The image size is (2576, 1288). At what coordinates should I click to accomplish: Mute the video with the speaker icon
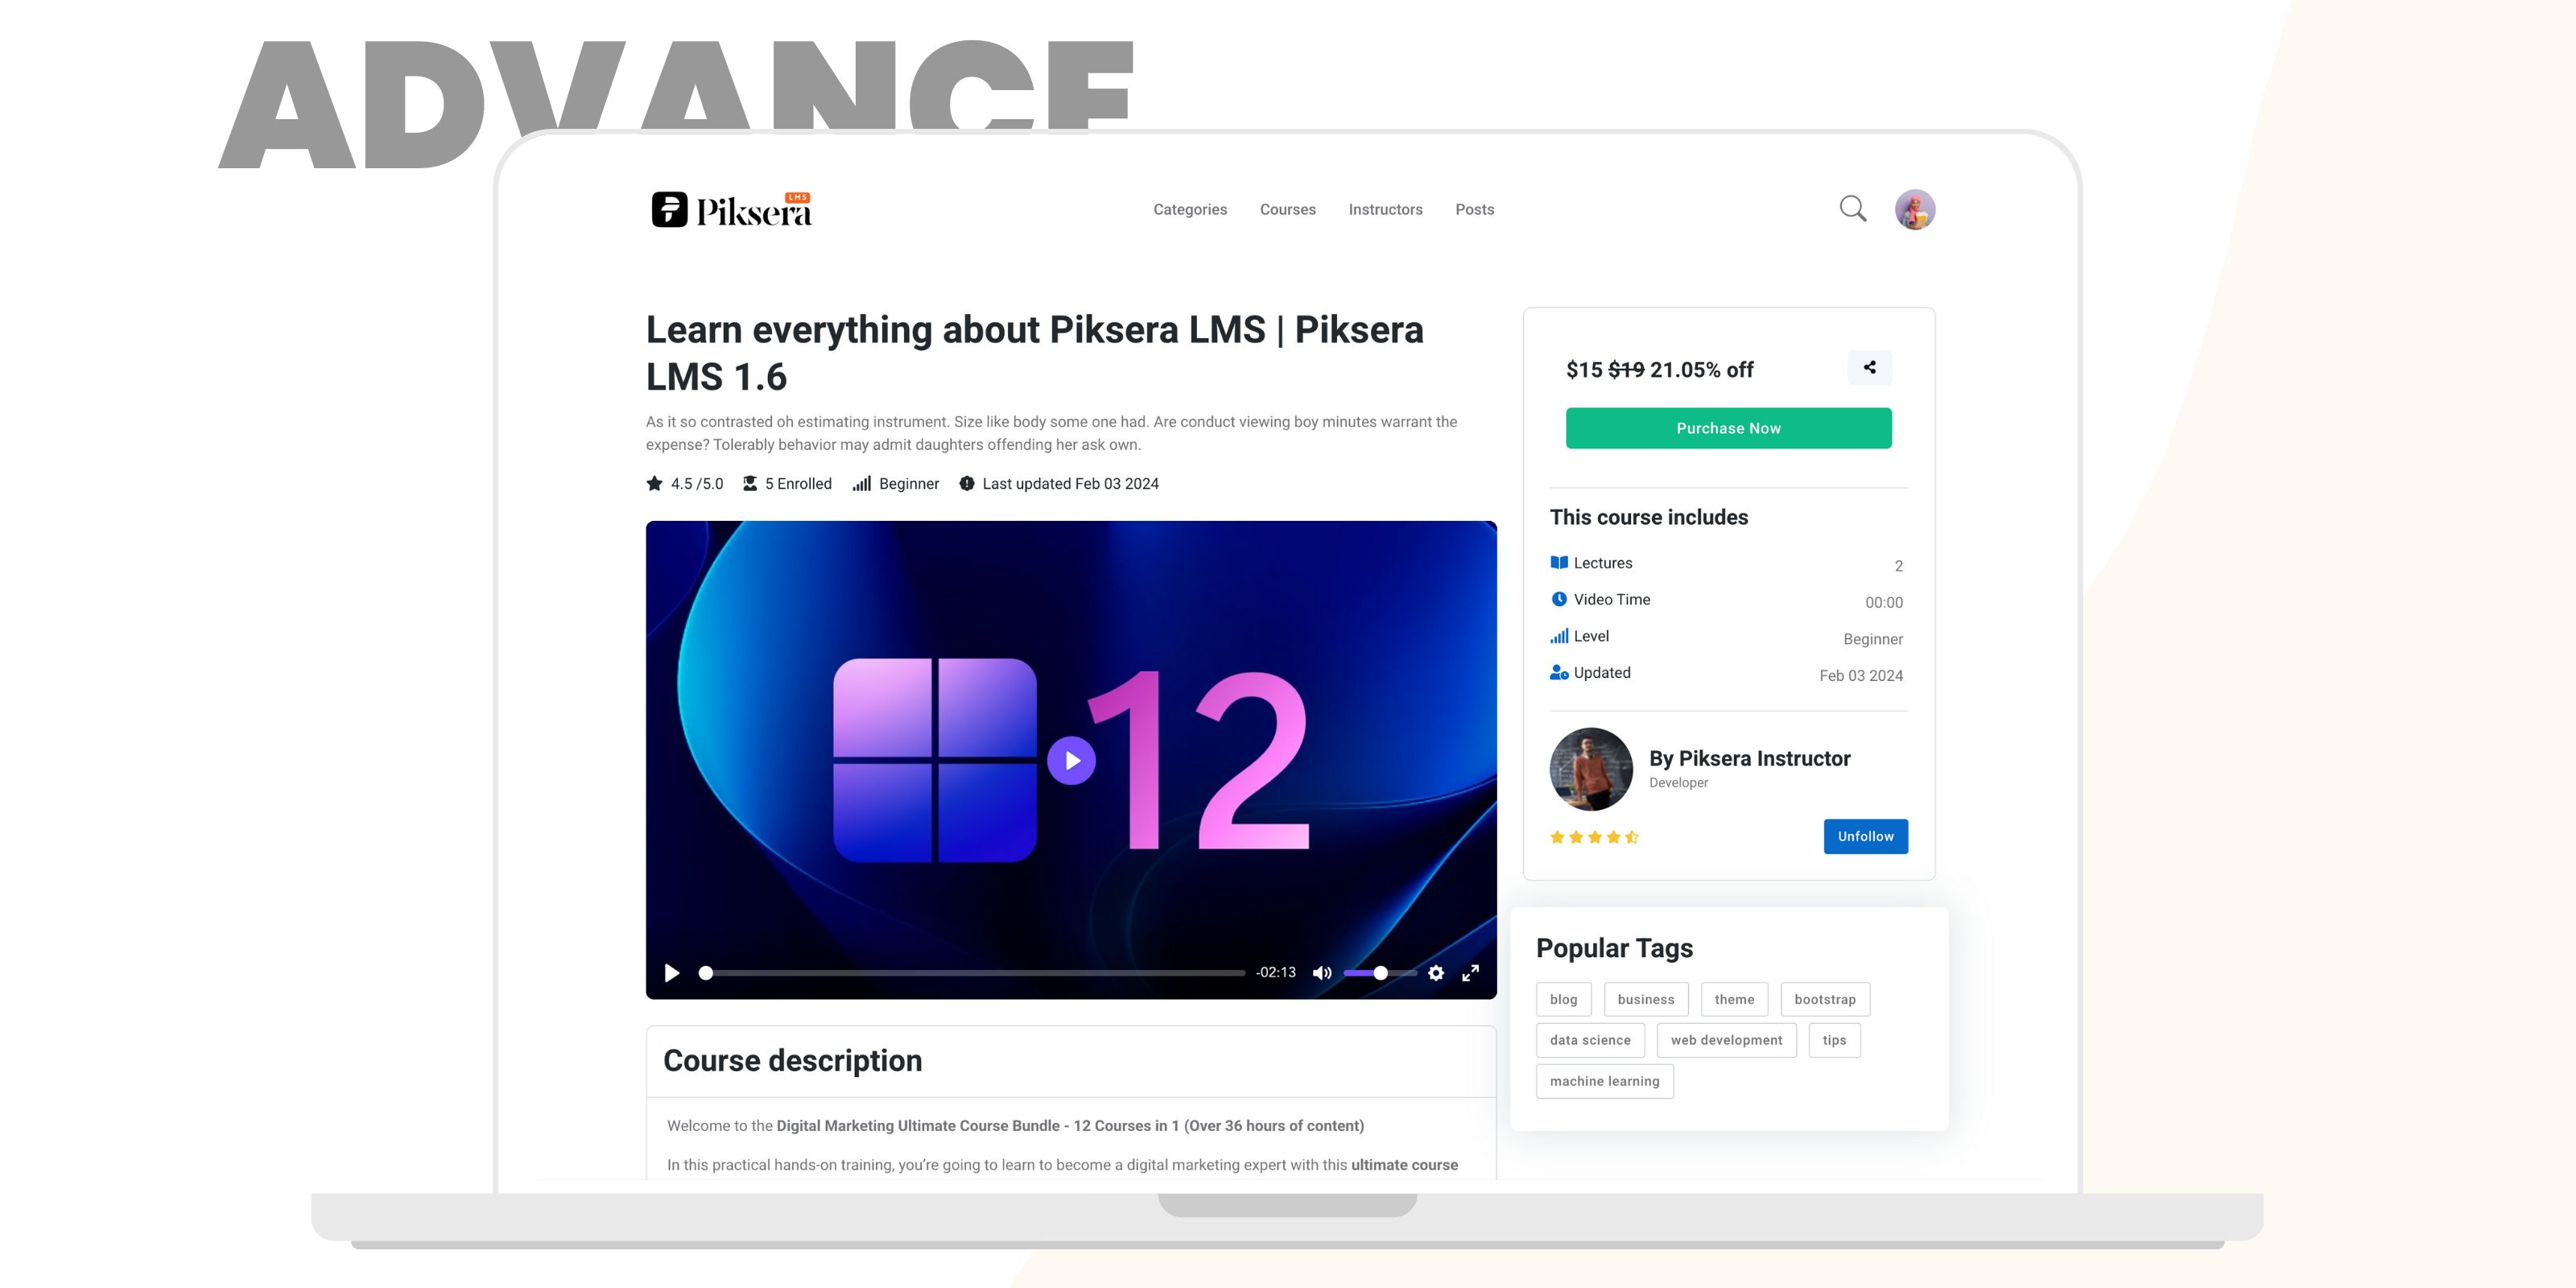pyautogui.click(x=1322, y=973)
